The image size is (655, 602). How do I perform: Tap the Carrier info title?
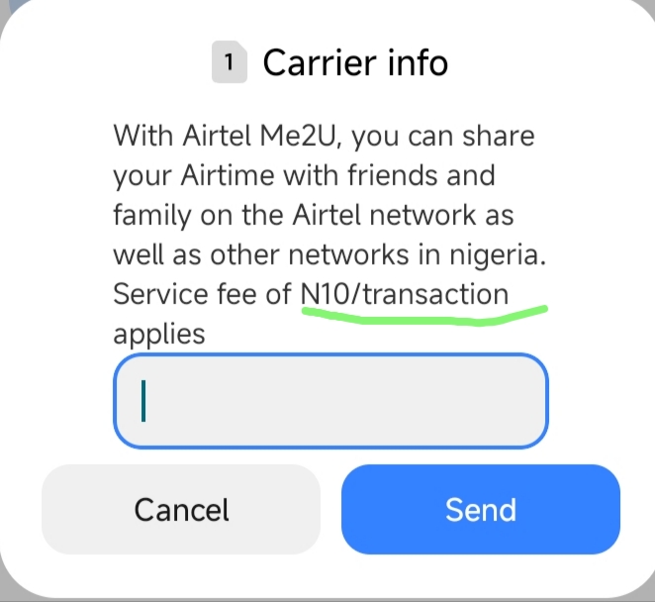[355, 62]
